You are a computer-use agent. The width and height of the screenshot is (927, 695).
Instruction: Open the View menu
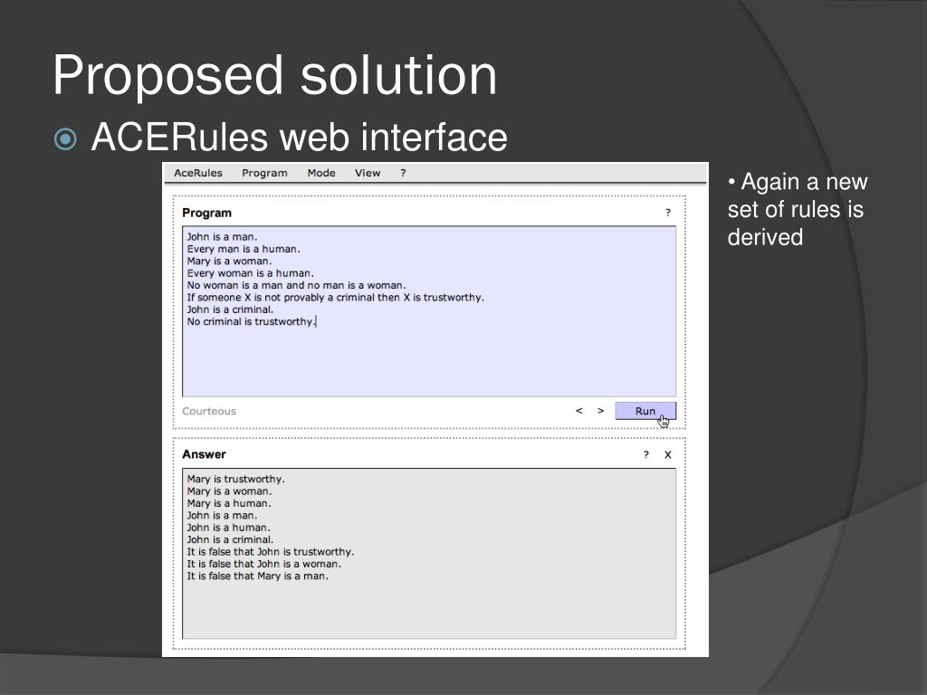coord(368,173)
